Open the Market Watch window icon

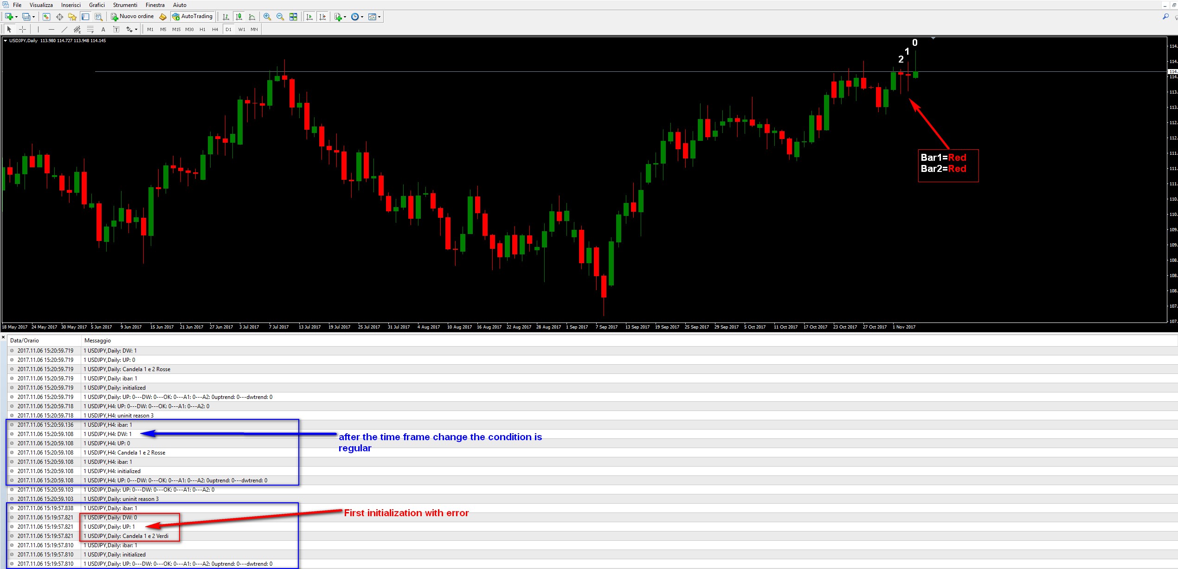click(46, 17)
